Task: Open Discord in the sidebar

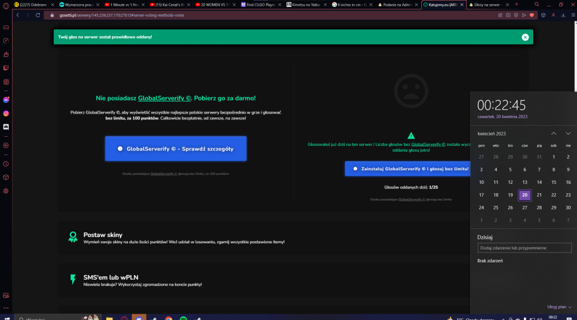Action: click(6, 127)
